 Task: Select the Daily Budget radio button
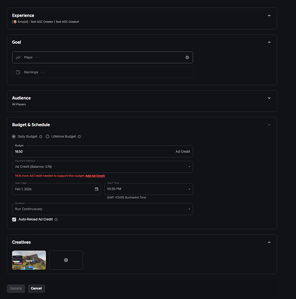click(14, 136)
